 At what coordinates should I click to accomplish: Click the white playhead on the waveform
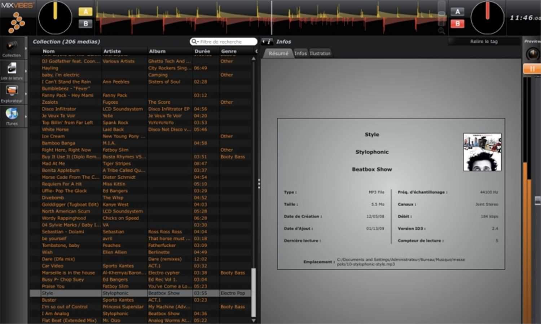coord(272,18)
